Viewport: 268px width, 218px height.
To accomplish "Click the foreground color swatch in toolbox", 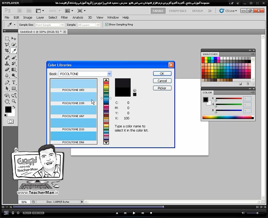I will pyautogui.click(x=8, y=110).
